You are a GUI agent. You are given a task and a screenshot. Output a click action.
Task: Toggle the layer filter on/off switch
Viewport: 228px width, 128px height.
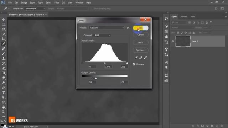211,22
